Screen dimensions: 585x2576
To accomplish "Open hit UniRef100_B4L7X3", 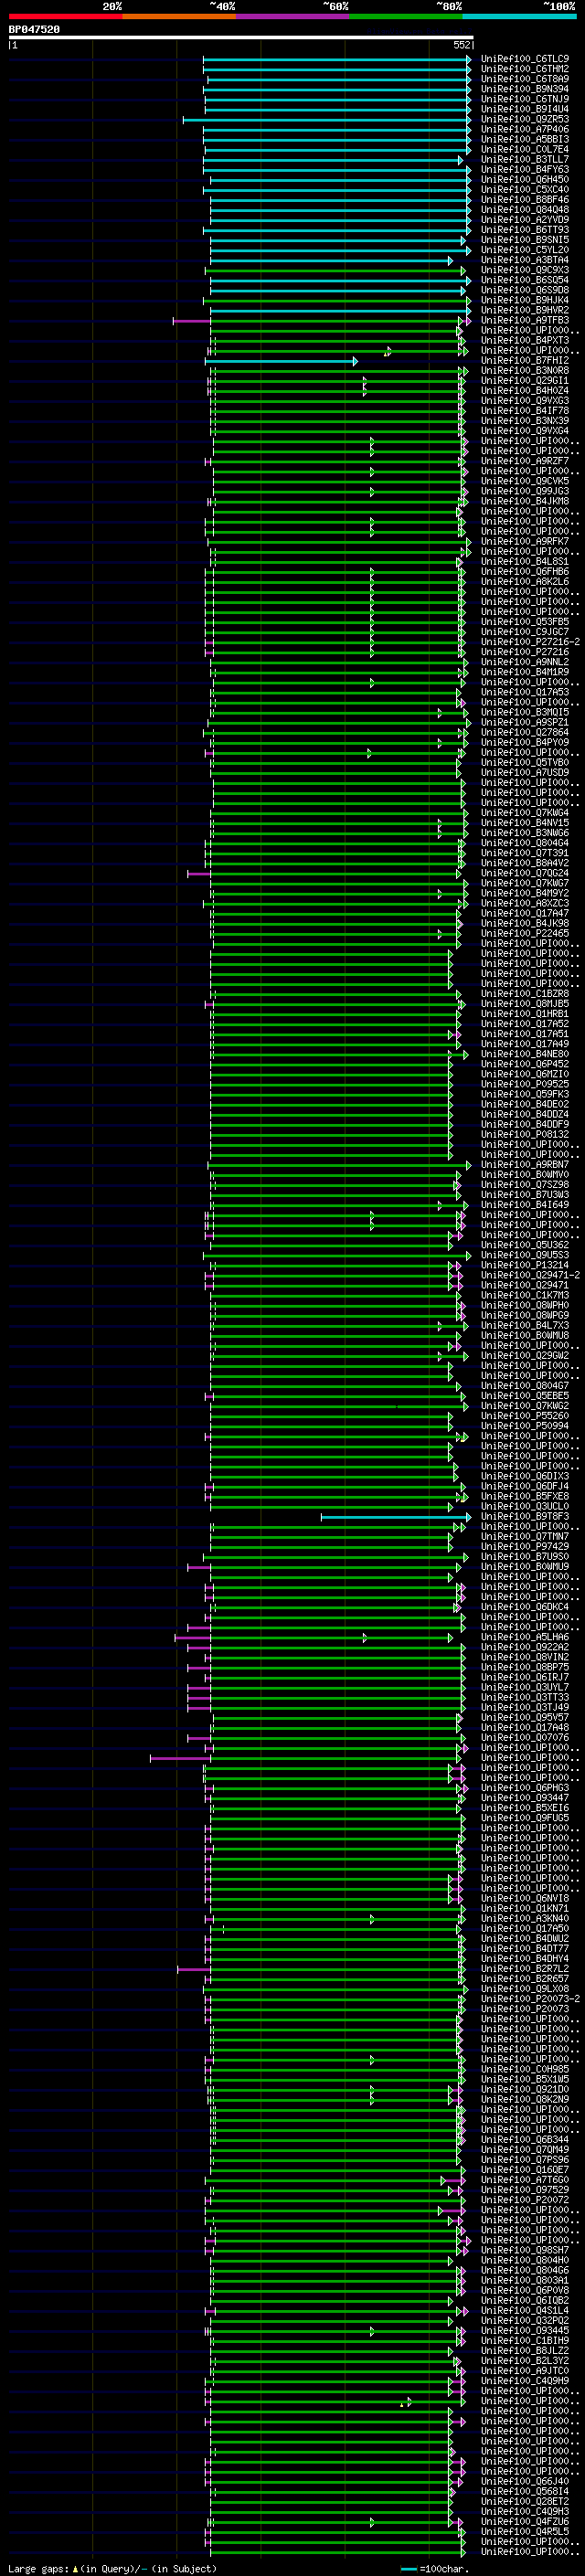I will click(x=525, y=1325).
